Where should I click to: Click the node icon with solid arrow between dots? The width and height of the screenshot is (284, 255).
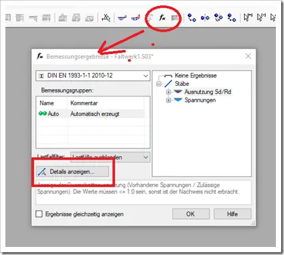tap(192, 18)
